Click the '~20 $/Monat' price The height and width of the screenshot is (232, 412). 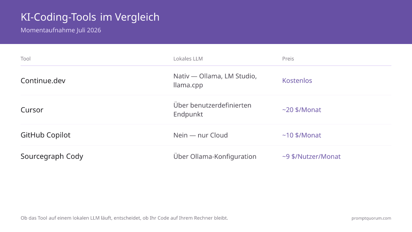[x=302, y=110]
